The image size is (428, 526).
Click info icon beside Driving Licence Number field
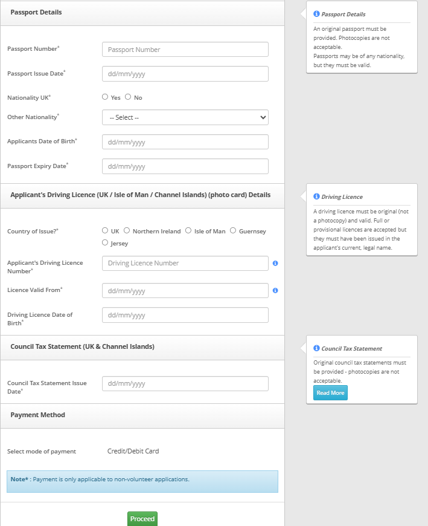tap(275, 264)
